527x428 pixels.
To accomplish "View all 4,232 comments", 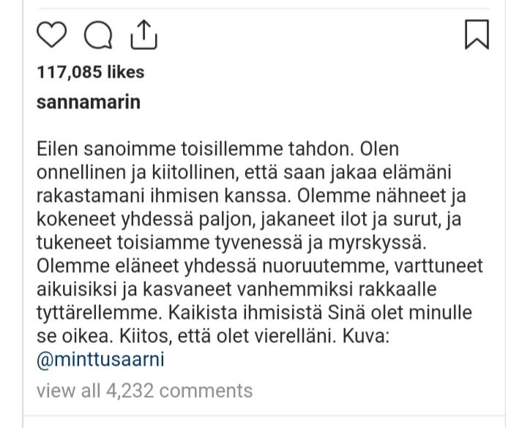I will pos(144,391).
